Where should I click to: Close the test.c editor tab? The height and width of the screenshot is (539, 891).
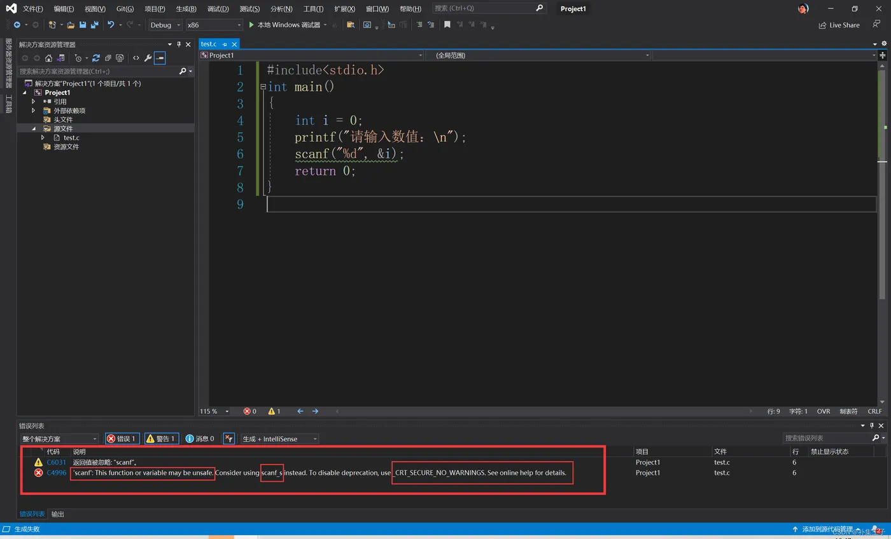(x=234, y=44)
